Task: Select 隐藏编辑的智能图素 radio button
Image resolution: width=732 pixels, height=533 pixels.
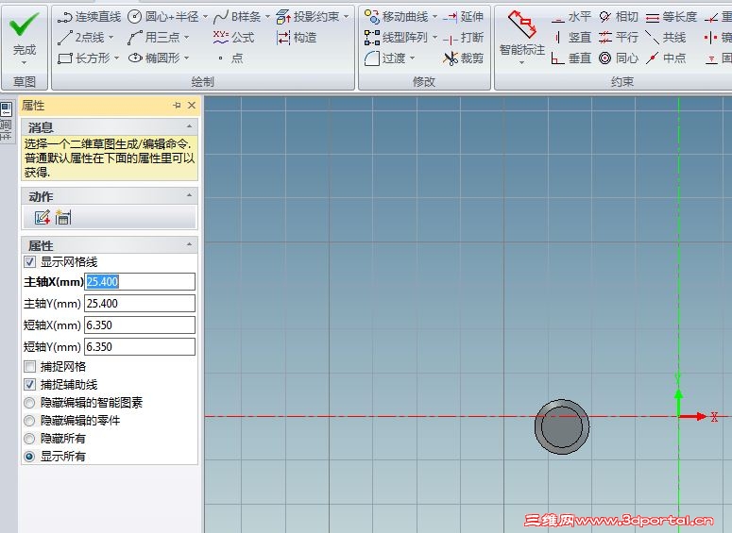Action: [29, 403]
